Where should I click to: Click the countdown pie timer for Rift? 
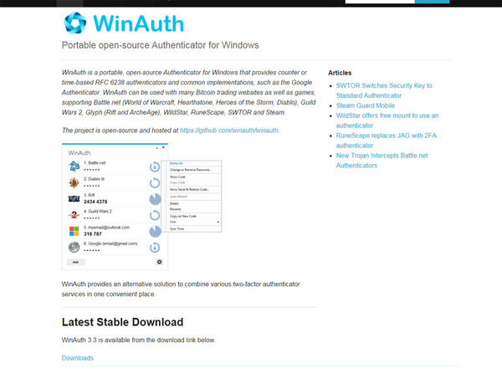(156, 199)
